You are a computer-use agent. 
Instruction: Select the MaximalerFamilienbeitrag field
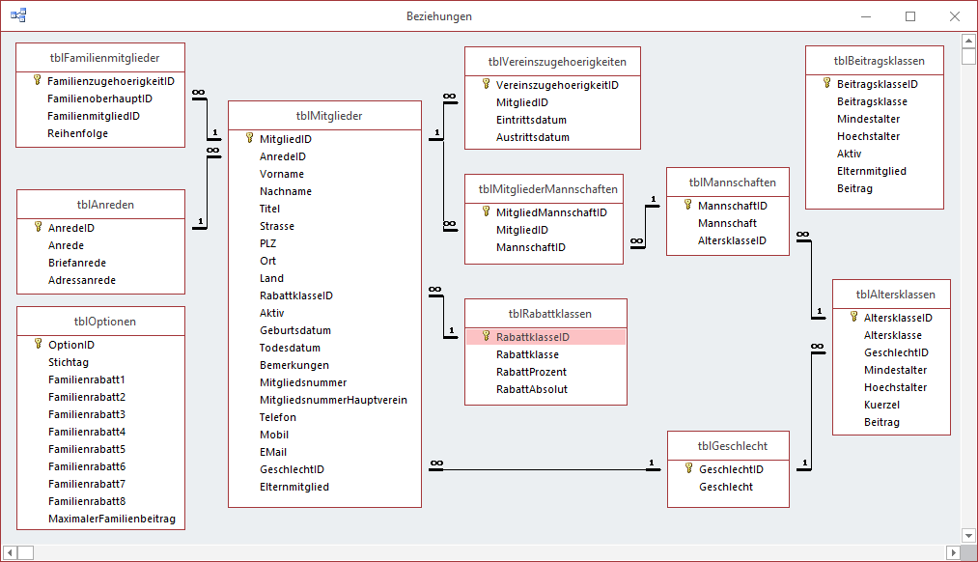[112, 519]
